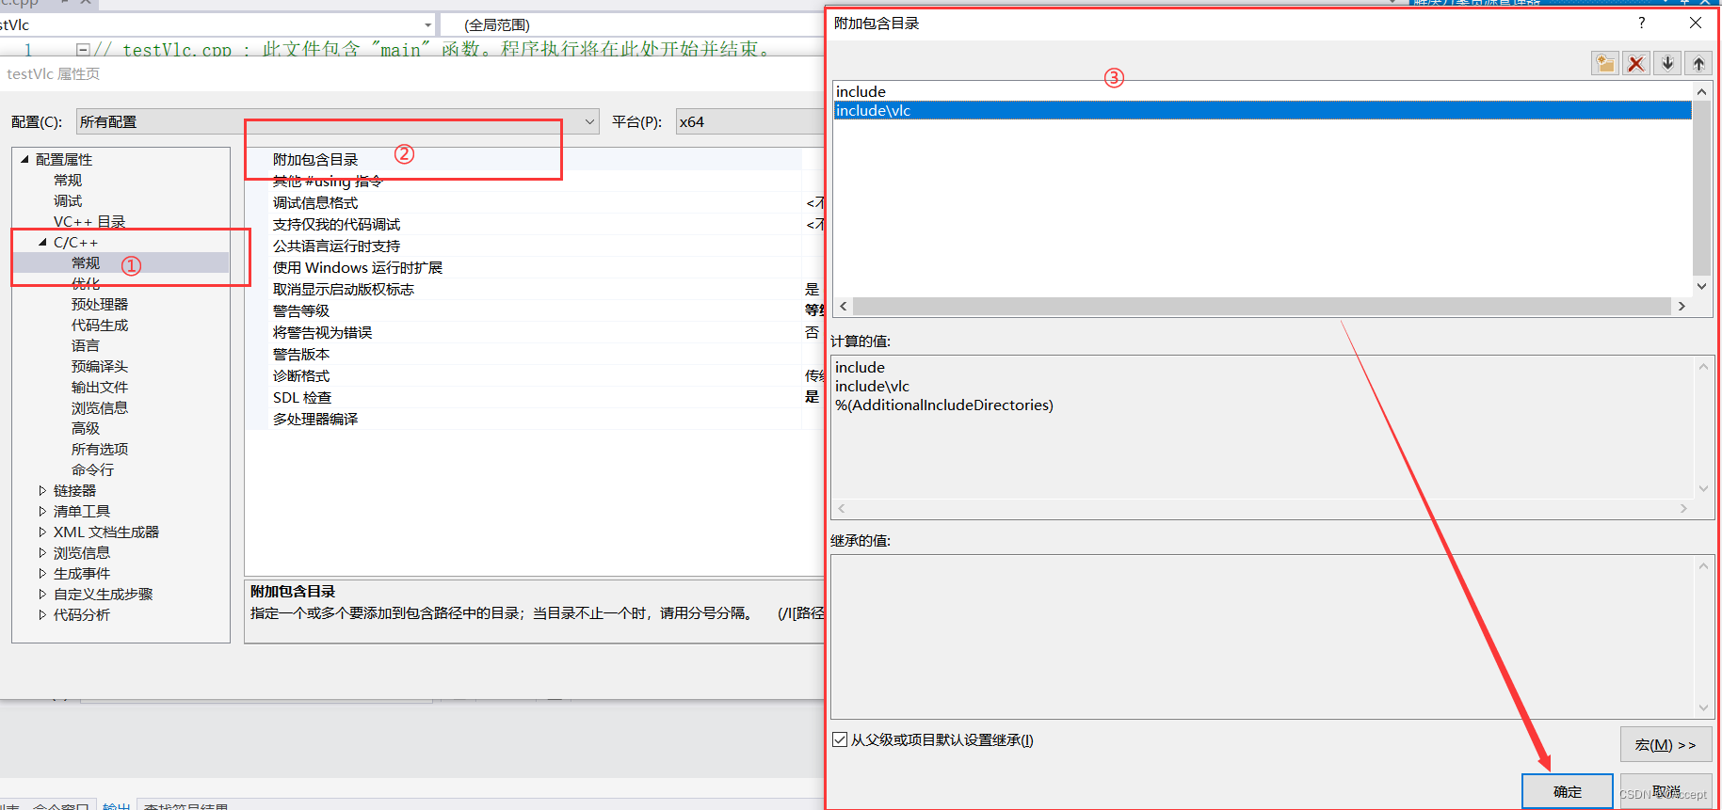
Task: Switch to the 输出 tab at bottom
Action: (x=117, y=805)
